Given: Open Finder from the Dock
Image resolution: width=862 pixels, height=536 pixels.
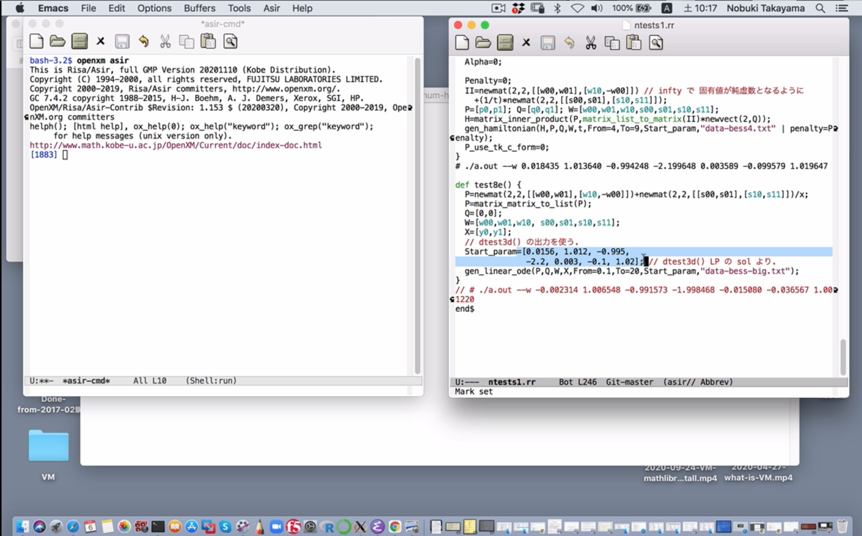Looking at the screenshot, I should pos(22,527).
